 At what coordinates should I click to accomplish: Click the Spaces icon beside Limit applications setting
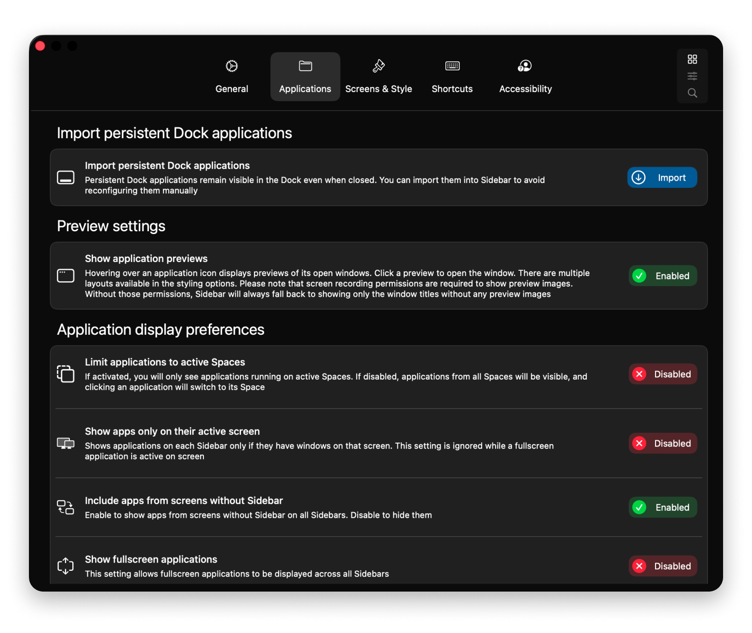(x=66, y=374)
